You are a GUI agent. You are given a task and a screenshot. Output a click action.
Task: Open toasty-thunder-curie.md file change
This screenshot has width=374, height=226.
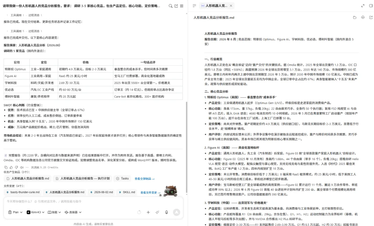coord(23,192)
